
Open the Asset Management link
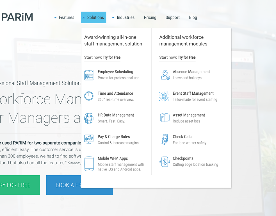coord(189,115)
